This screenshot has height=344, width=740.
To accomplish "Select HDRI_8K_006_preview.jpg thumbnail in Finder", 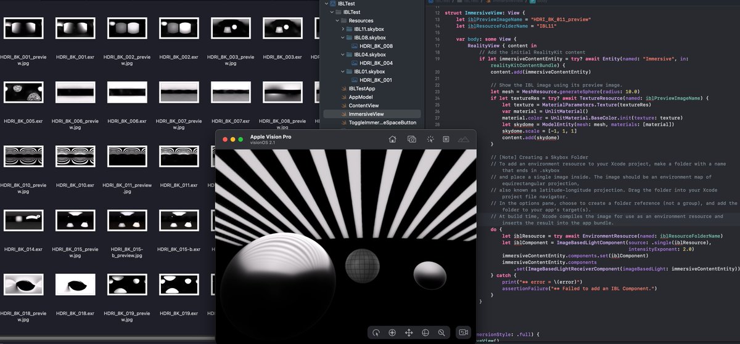I will tap(75, 92).
